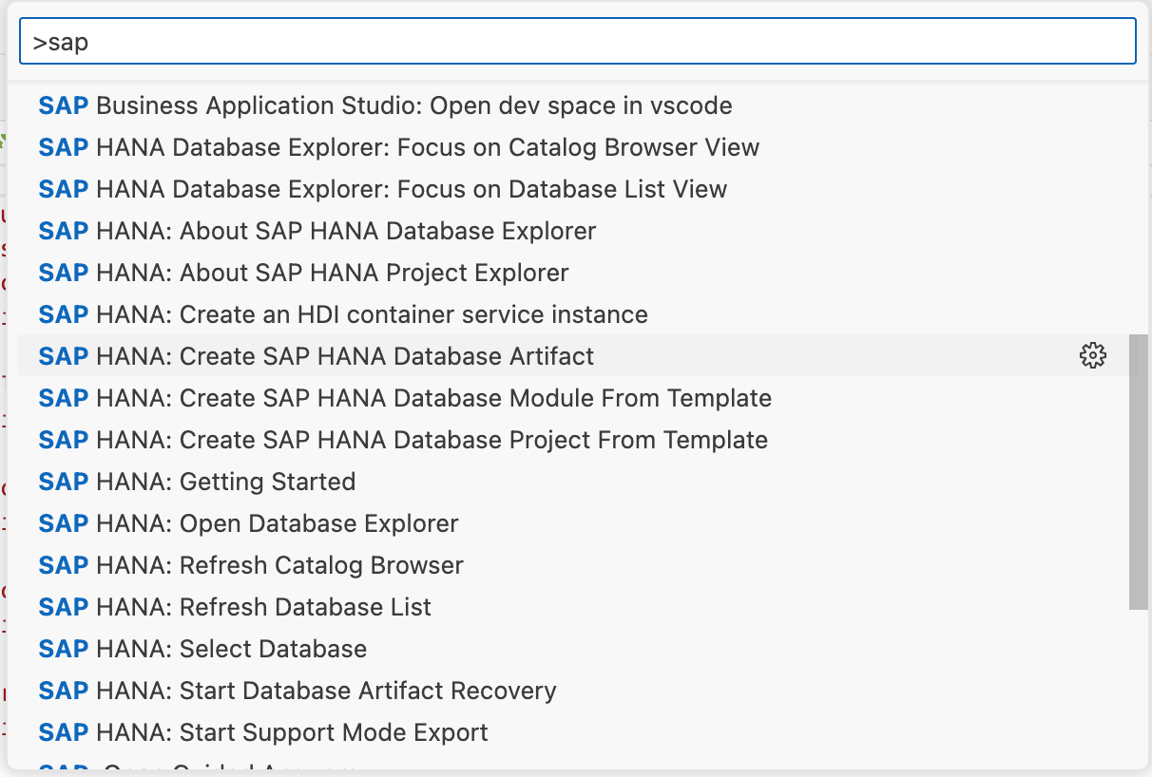Run SAP HANA Select Database command
The width and height of the screenshot is (1152, 777).
tap(202, 649)
